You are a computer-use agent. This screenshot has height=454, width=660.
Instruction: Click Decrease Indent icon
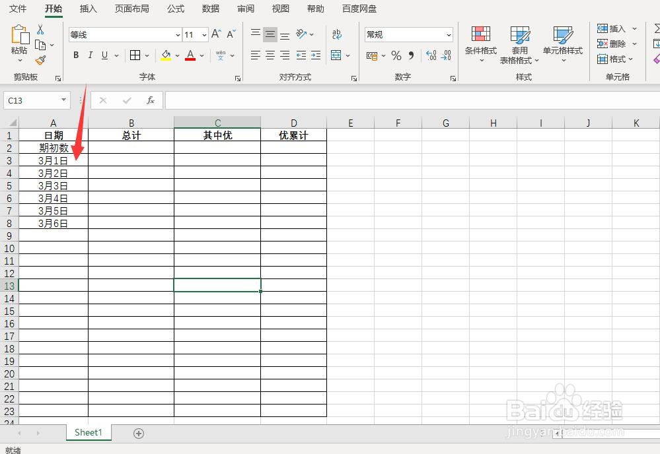[301, 55]
